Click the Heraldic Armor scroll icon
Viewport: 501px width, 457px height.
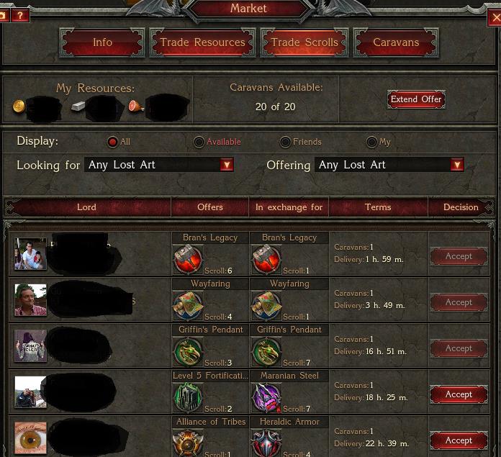coord(266,443)
